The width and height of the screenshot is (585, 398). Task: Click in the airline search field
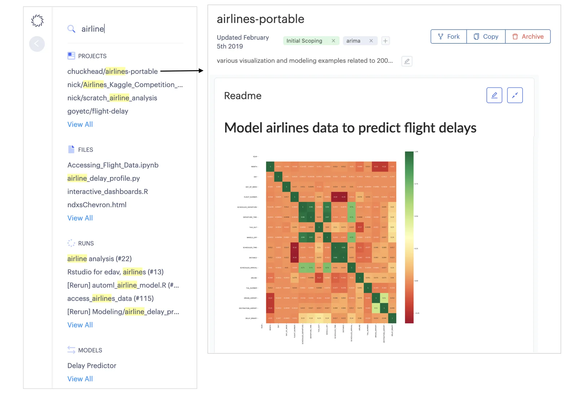[x=130, y=29]
